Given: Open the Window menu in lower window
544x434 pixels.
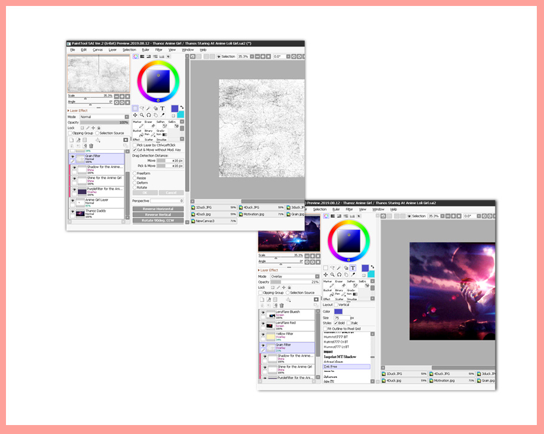Looking at the screenshot, I should 378,209.
